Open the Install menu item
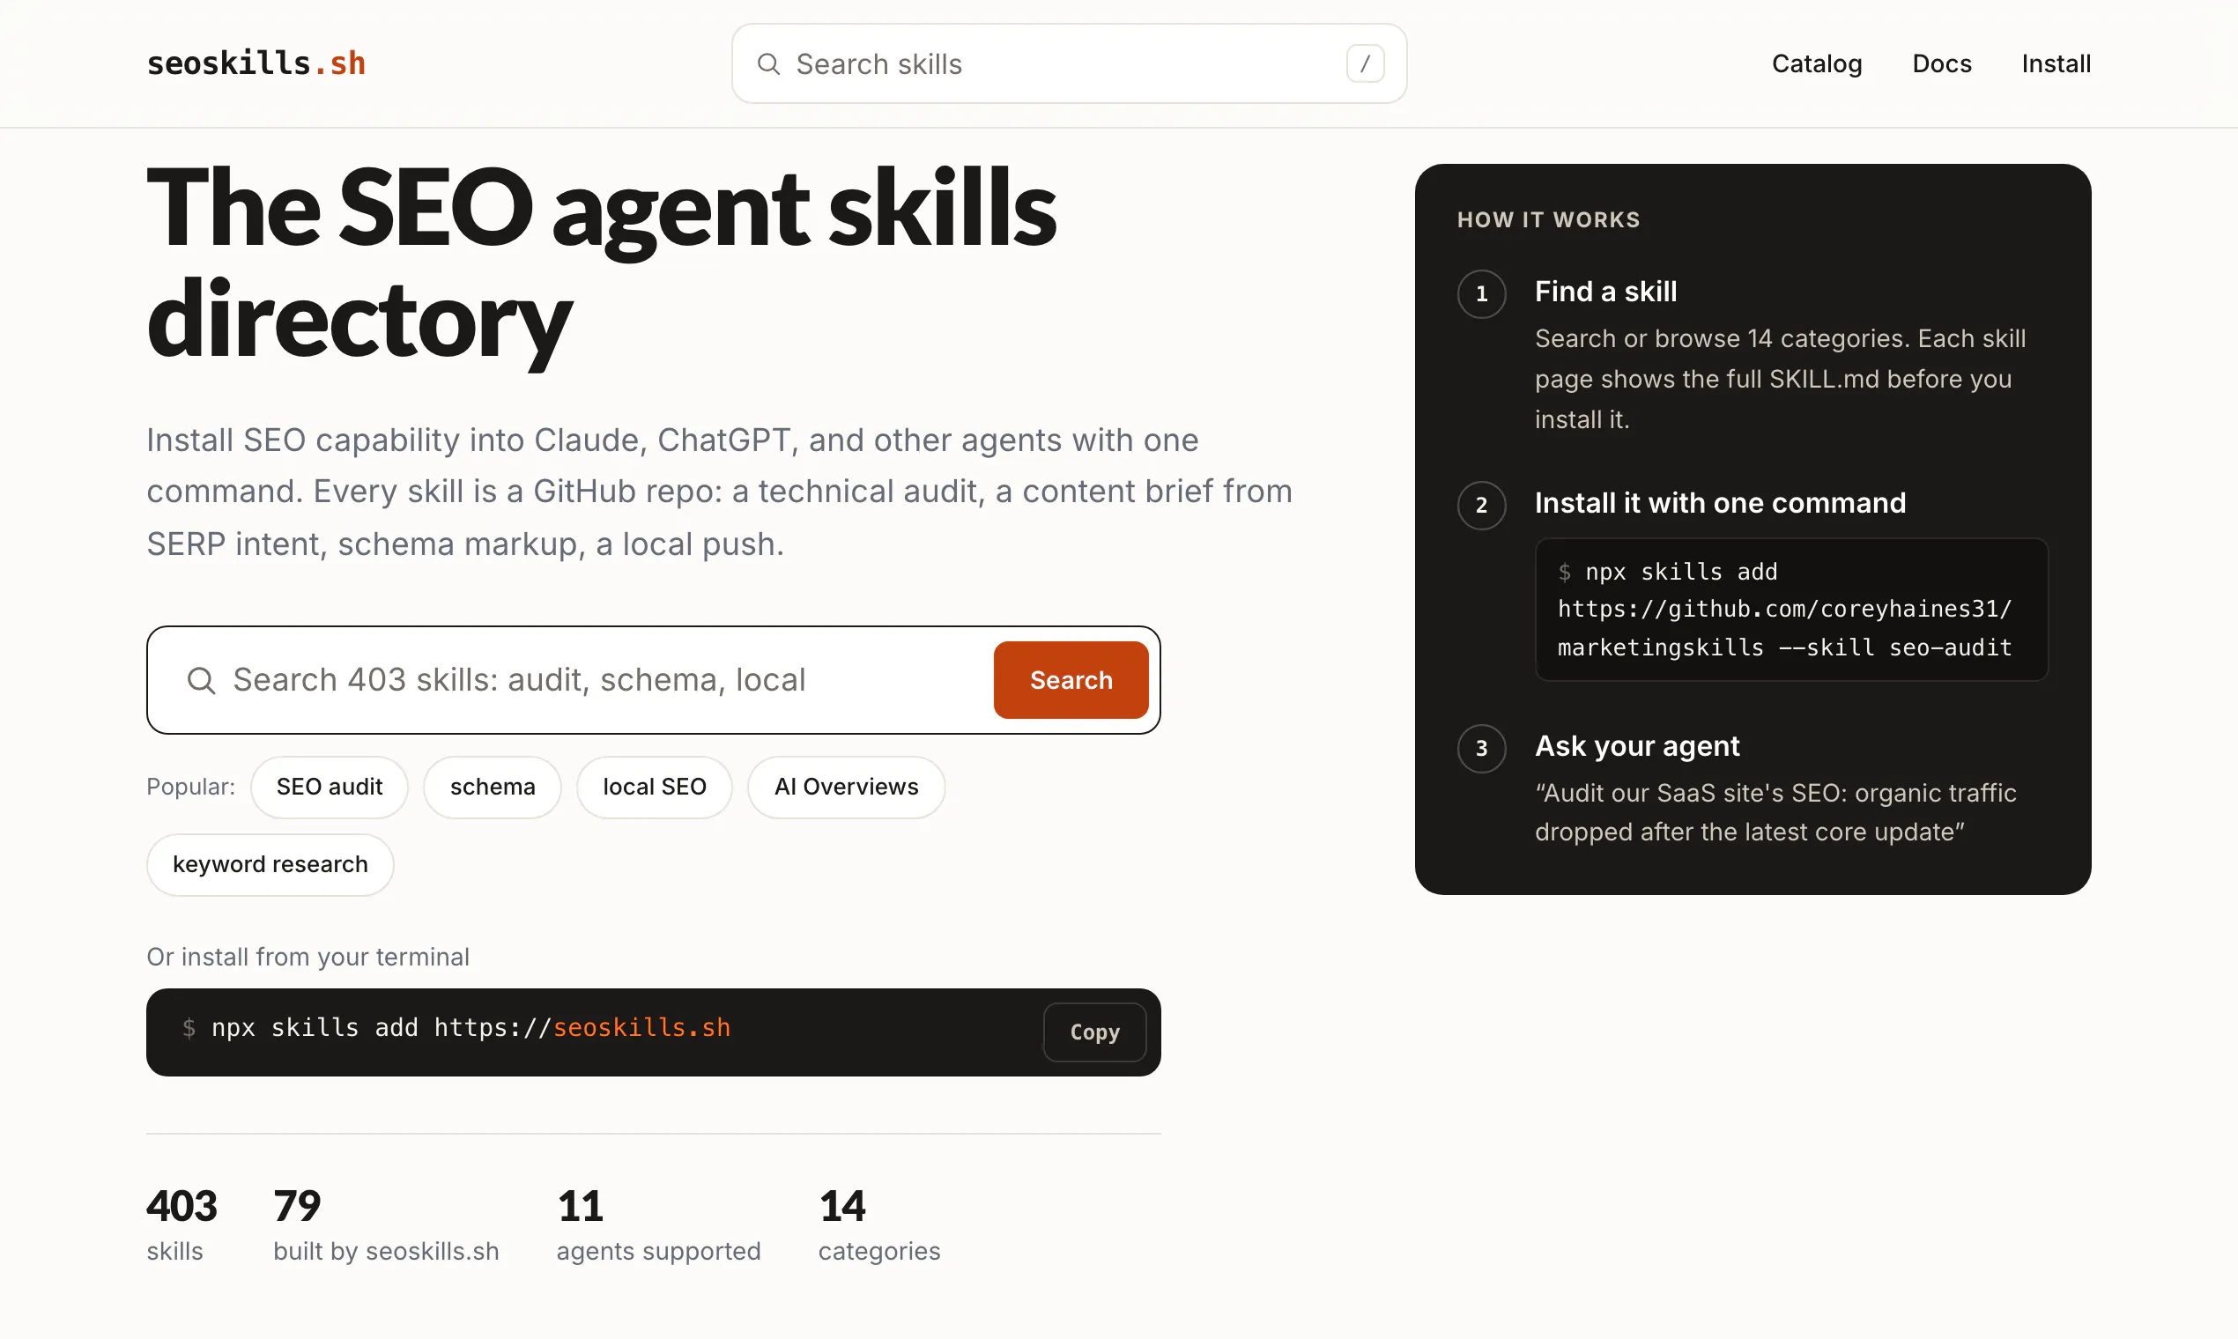Image resolution: width=2238 pixels, height=1339 pixels. click(2056, 64)
